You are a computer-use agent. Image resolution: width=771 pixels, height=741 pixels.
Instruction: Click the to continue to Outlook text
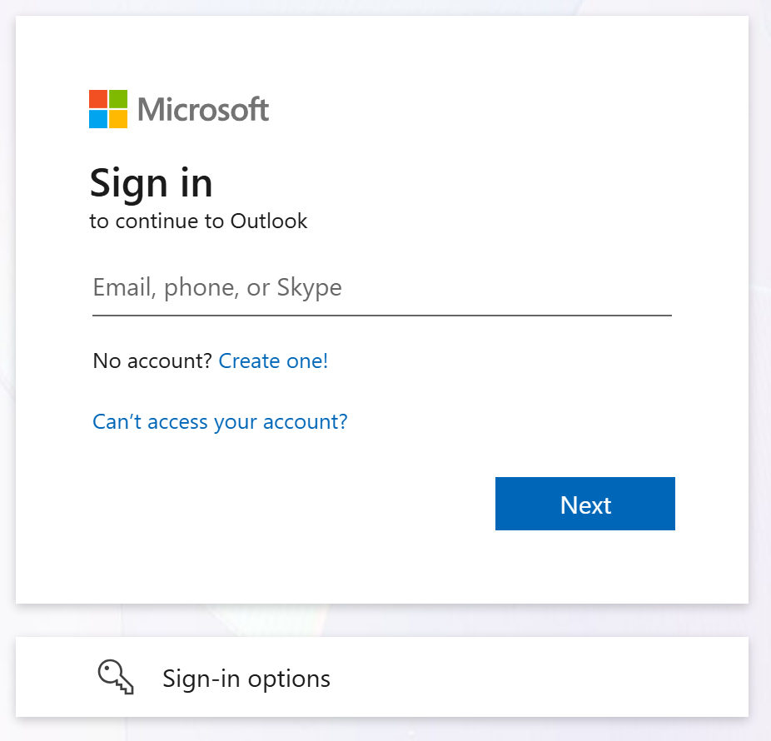(x=199, y=221)
